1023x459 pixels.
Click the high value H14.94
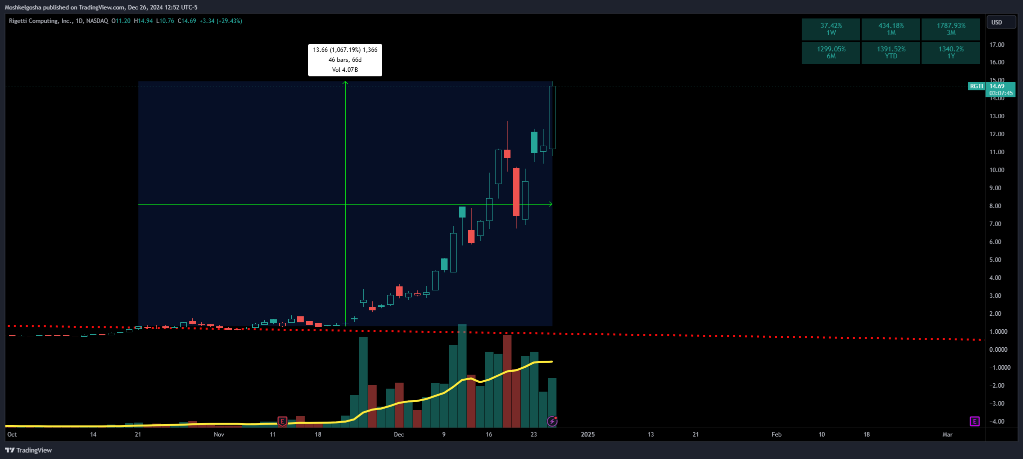click(x=143, y=21)
